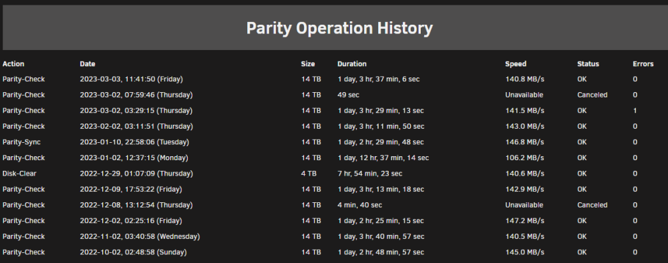Select date 2023-02-02, 03:11:51 (Thursday)
Viewport: 668px width, 263px height.
pyautogui.click(x=136, y=126)
